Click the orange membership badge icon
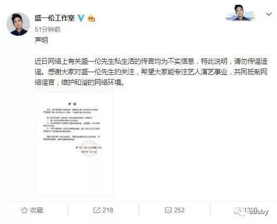Image resolution: width=277 pixels, height=224 pixels. pyautogui.click(x=91, y=18)
